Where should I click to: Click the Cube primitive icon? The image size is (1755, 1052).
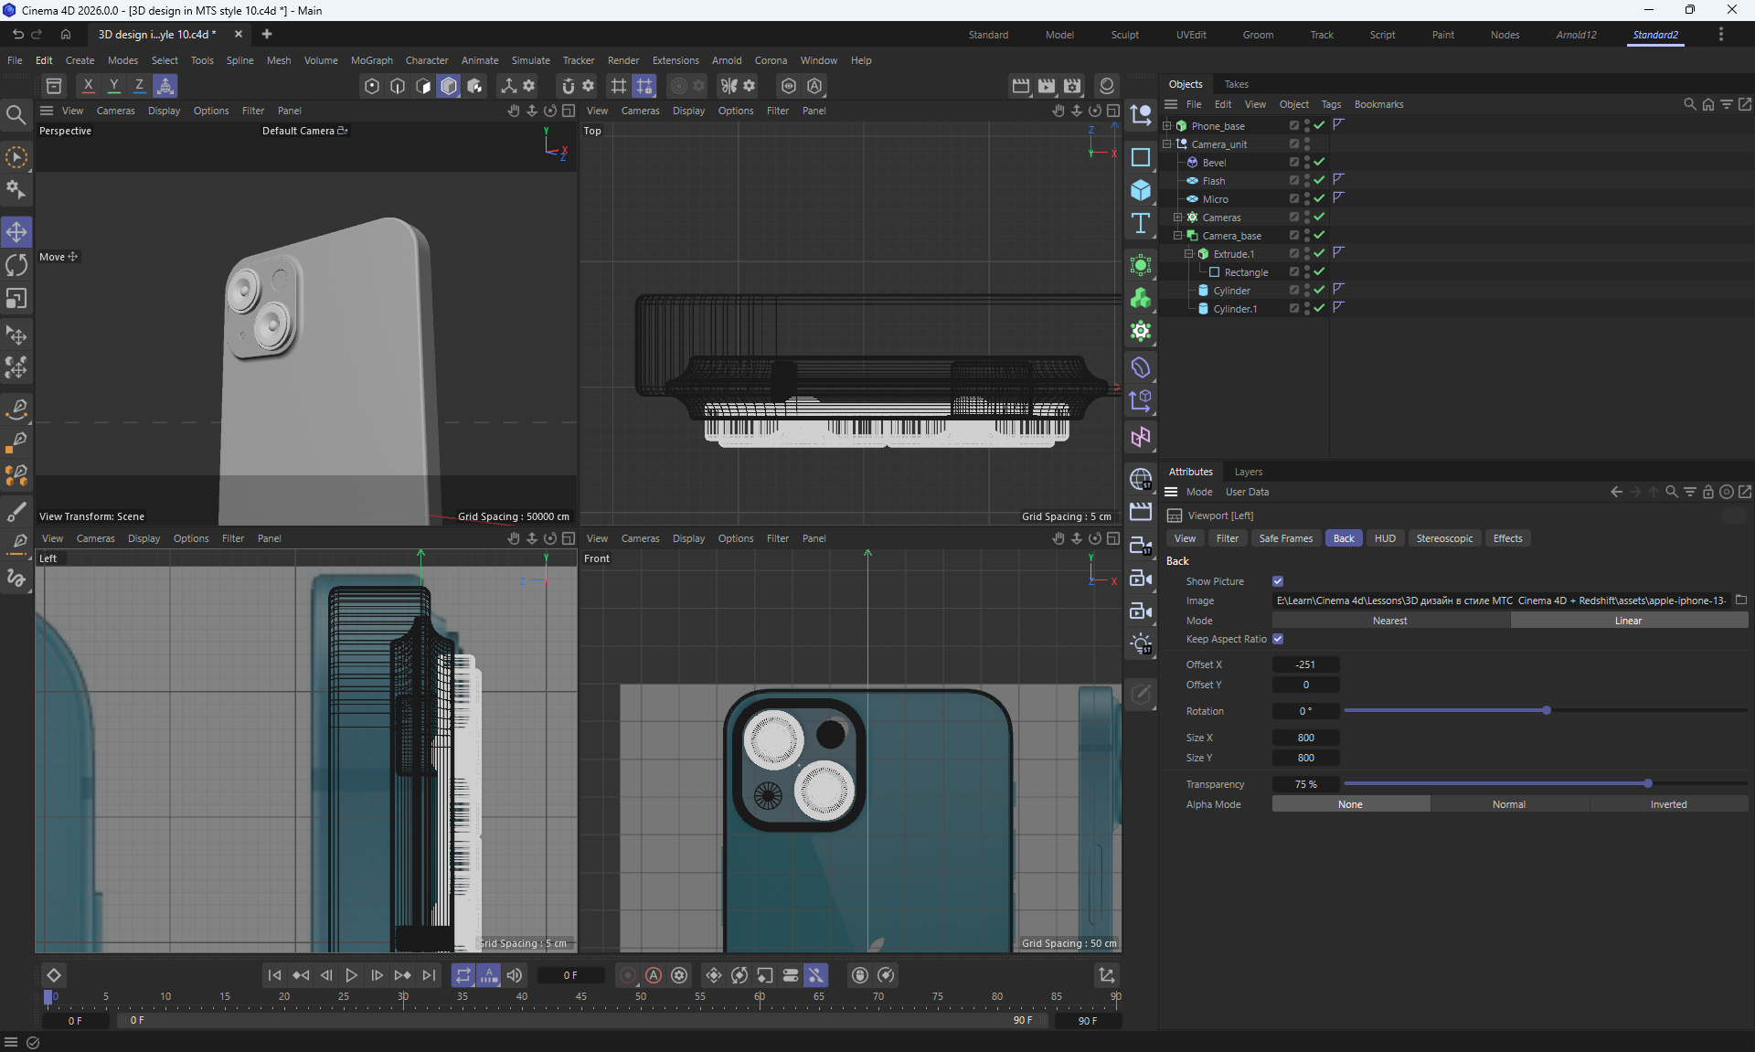point(1140,190)
